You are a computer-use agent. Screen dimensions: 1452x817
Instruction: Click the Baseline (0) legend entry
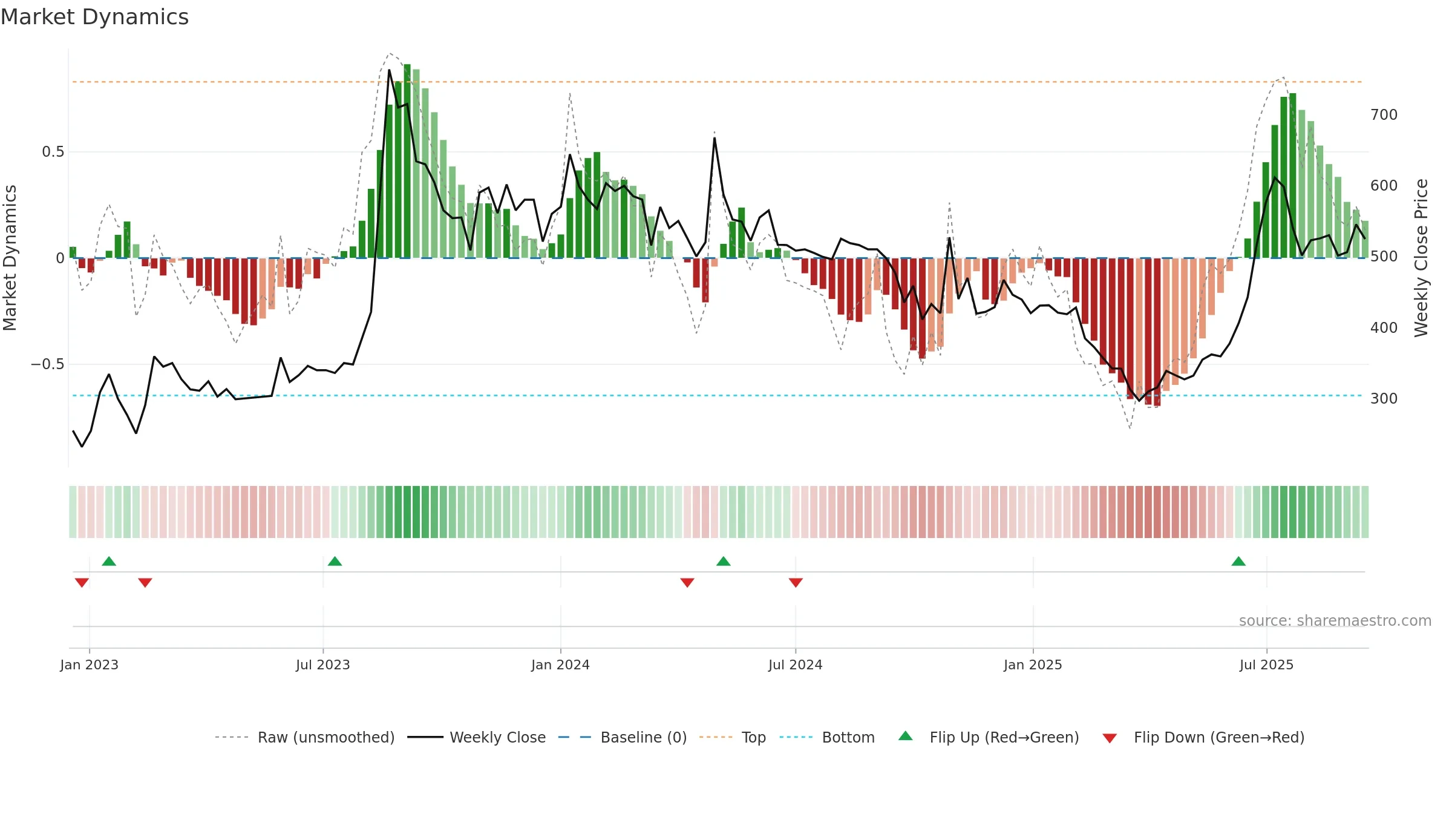(x=622, y=737)
